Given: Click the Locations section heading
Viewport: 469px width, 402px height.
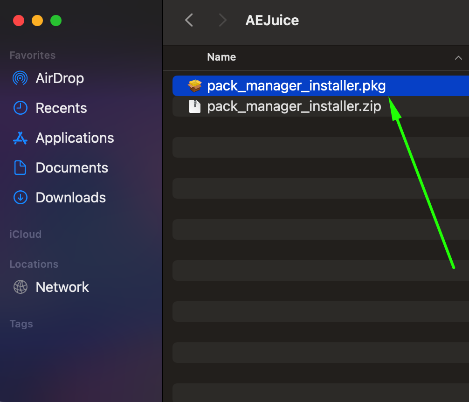Looking at the screenshot, I should [x=34, y=264].
